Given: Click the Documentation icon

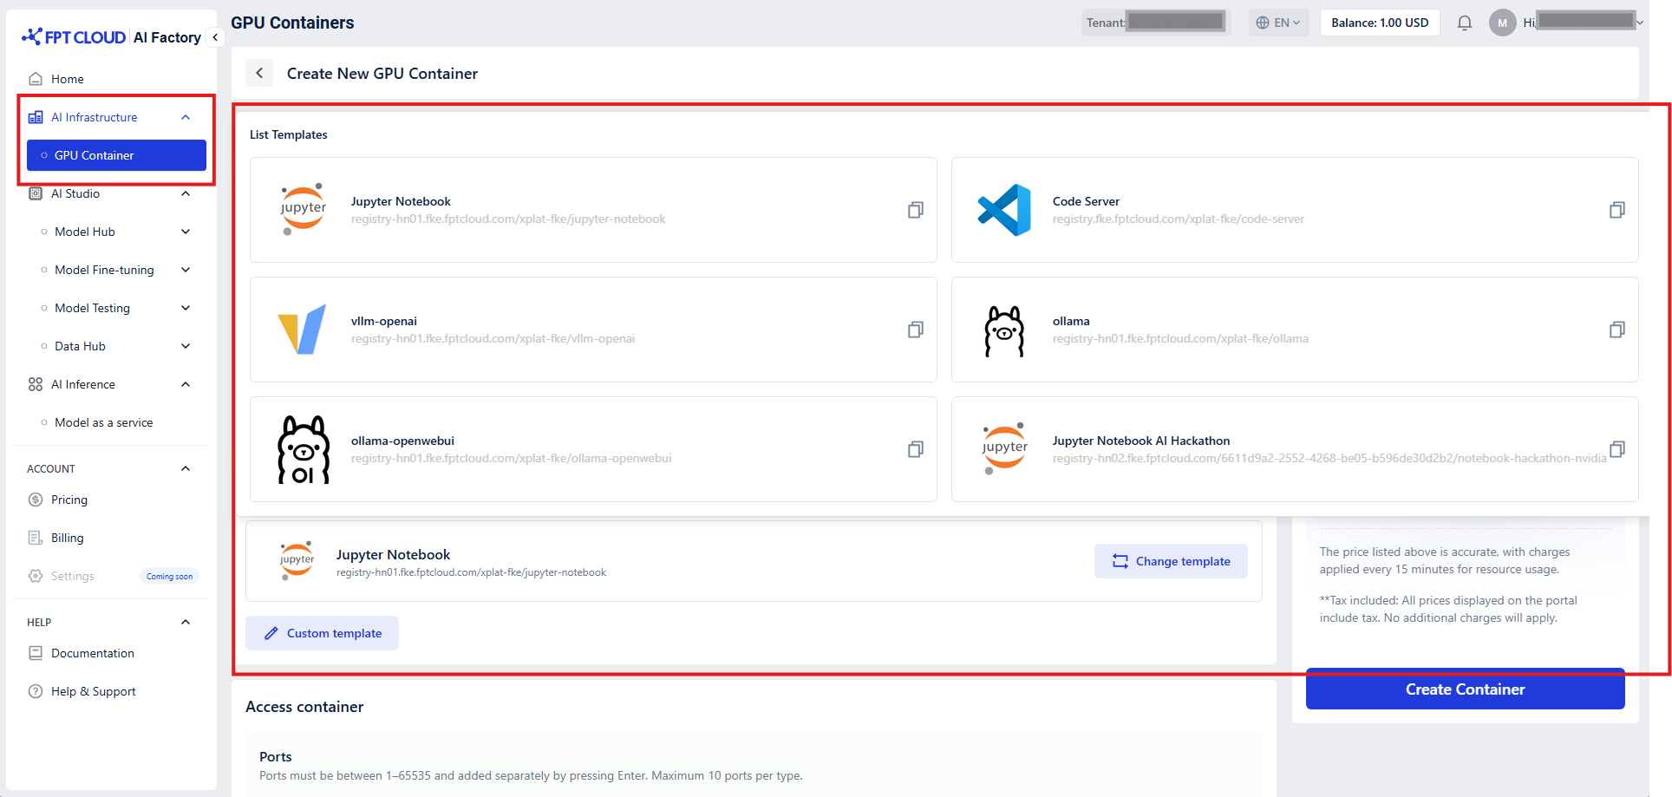Looking at the screenshot, I should (36, 653).
